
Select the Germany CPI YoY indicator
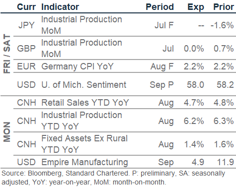(78, 66)
